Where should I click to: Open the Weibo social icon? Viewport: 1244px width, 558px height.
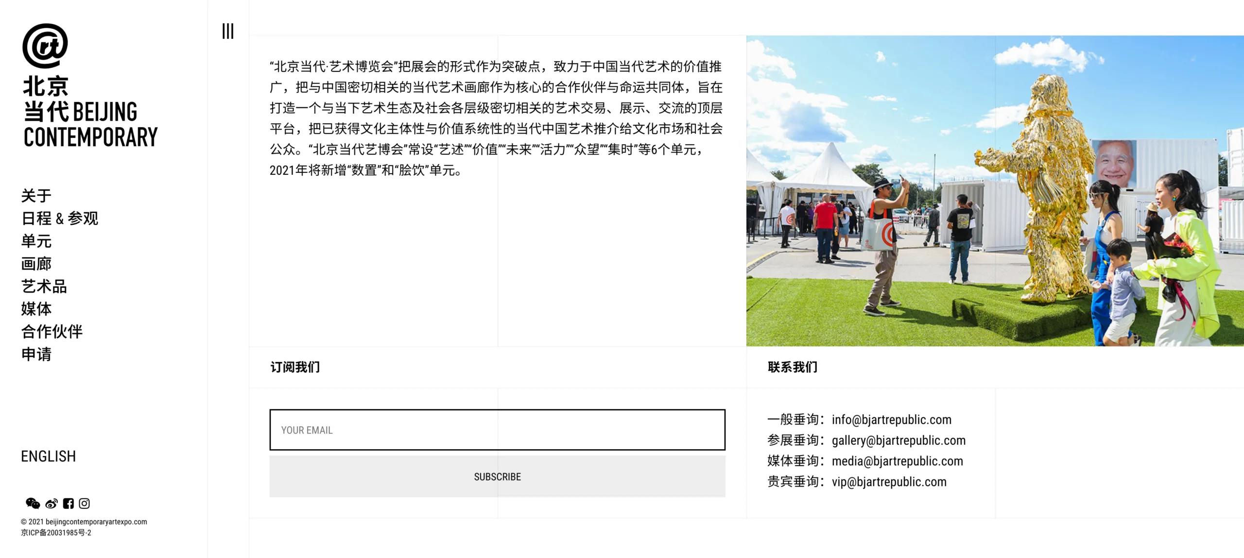pyautogui.click(x=52, y=504)
